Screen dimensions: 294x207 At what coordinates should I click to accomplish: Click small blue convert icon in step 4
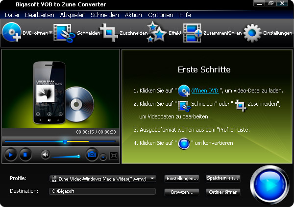pos(184,143)
